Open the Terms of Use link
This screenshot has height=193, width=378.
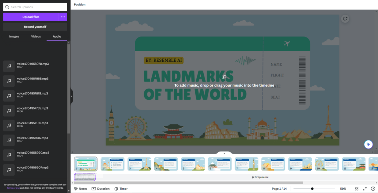pos(13,188)
